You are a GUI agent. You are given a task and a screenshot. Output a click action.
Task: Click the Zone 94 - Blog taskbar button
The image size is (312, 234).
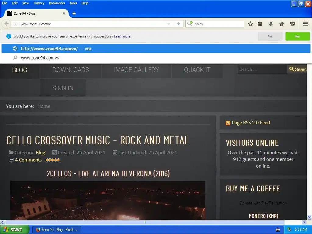click(x=56, y=230)
